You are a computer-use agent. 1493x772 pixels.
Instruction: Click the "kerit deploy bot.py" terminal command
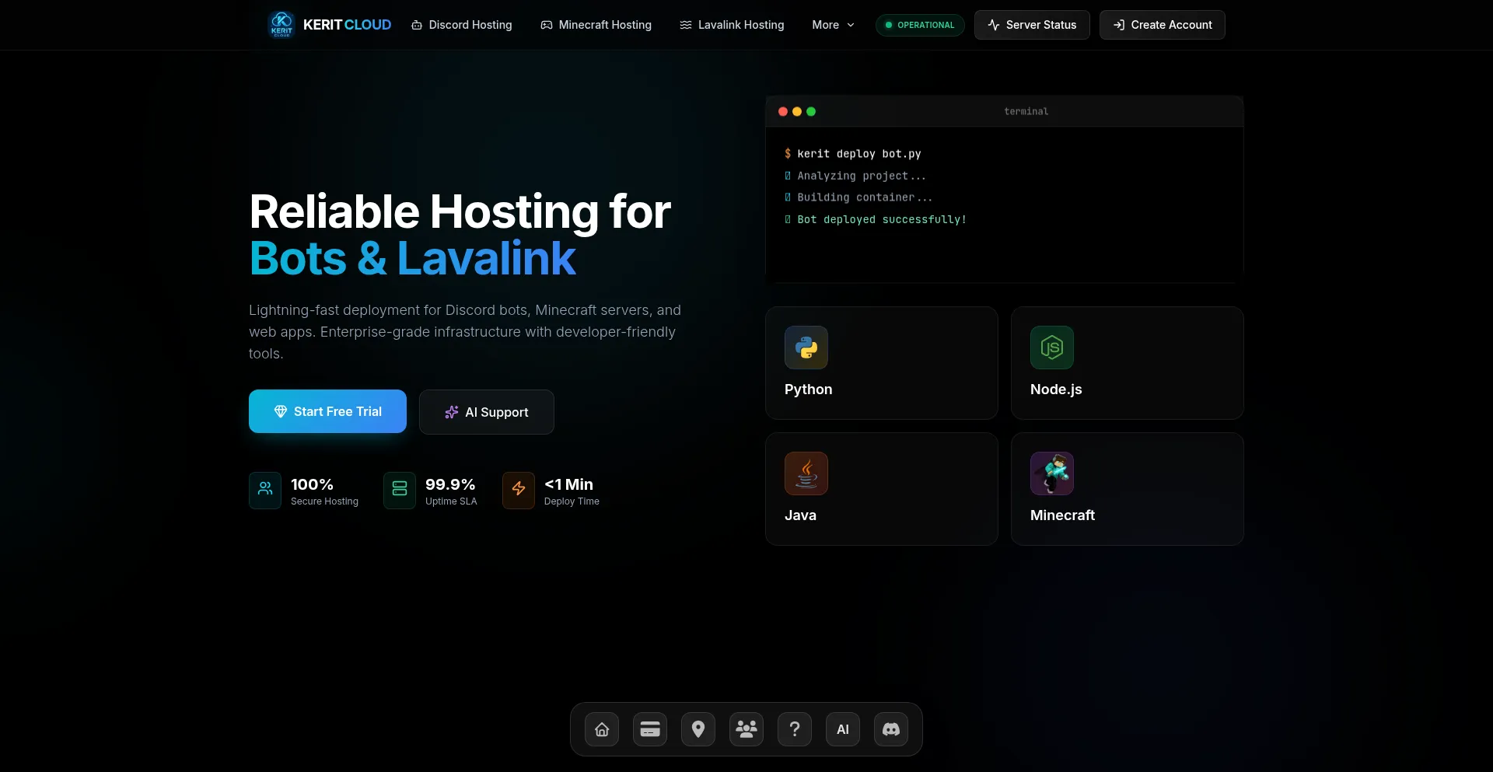point(858,154)
